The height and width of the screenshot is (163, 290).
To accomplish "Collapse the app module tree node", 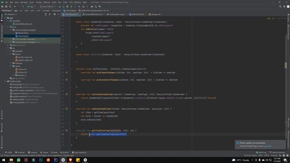I will [5, 18].
